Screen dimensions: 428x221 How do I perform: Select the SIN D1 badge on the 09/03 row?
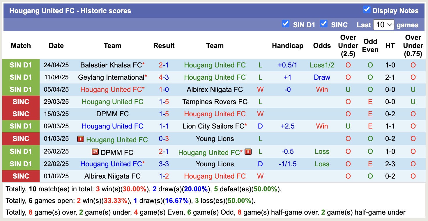tap(21, 126)
